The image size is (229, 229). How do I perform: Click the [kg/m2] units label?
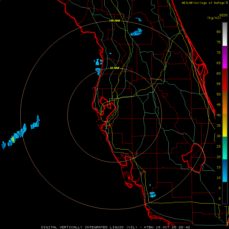(214, 18)
